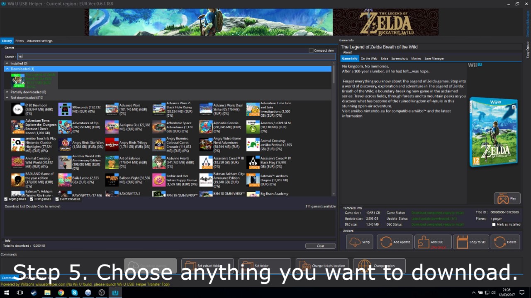Click the Copy to SD button

point(471,242)
